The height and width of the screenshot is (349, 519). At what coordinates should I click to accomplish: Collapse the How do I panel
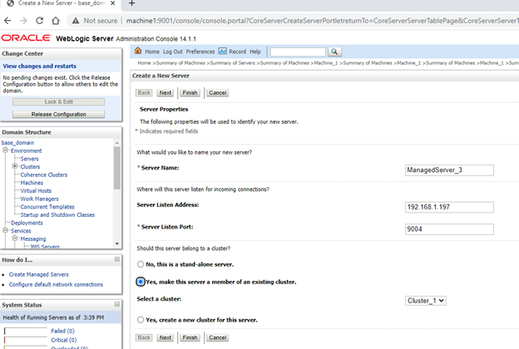pos(116,259)
